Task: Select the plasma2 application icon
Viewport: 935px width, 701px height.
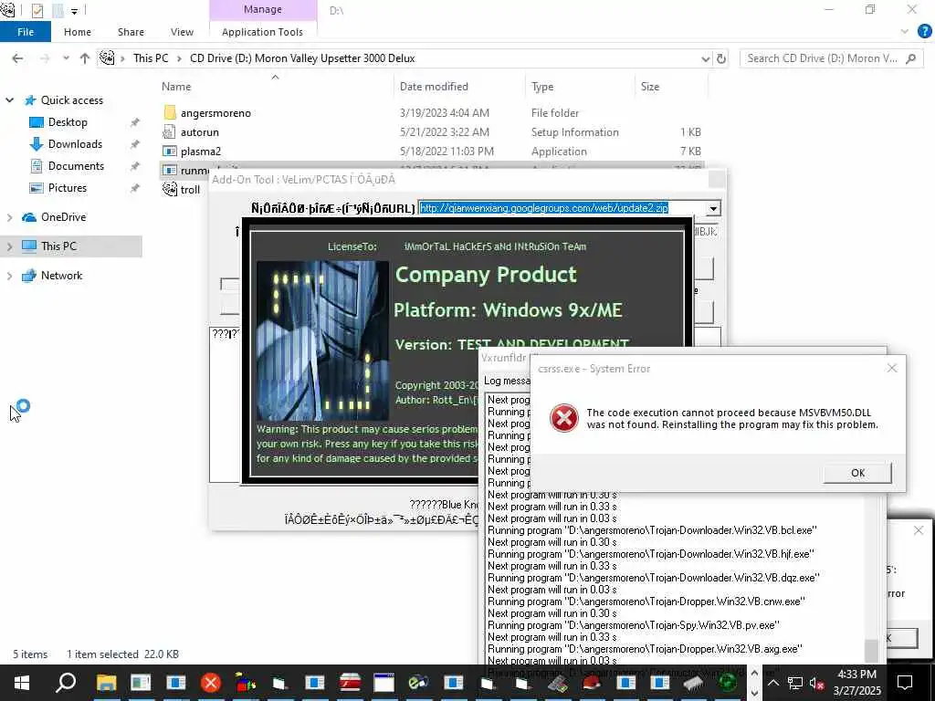Action: click(170, 152)
